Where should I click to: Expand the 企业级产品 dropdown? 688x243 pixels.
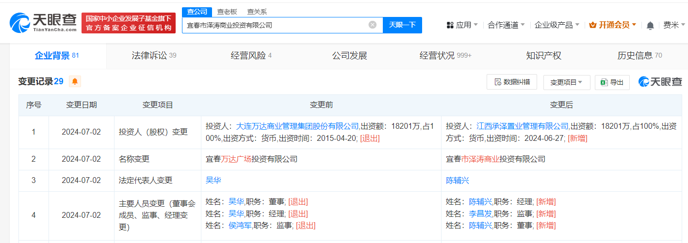[557, 25]
